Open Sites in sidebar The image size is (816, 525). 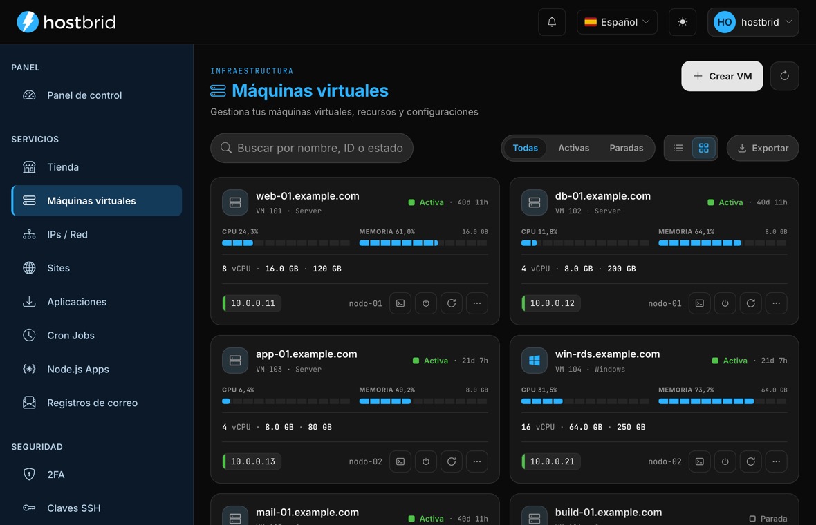point(97,268)
